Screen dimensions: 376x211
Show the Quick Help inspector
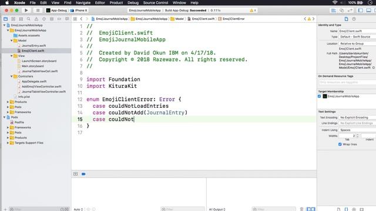click(354, 19)
